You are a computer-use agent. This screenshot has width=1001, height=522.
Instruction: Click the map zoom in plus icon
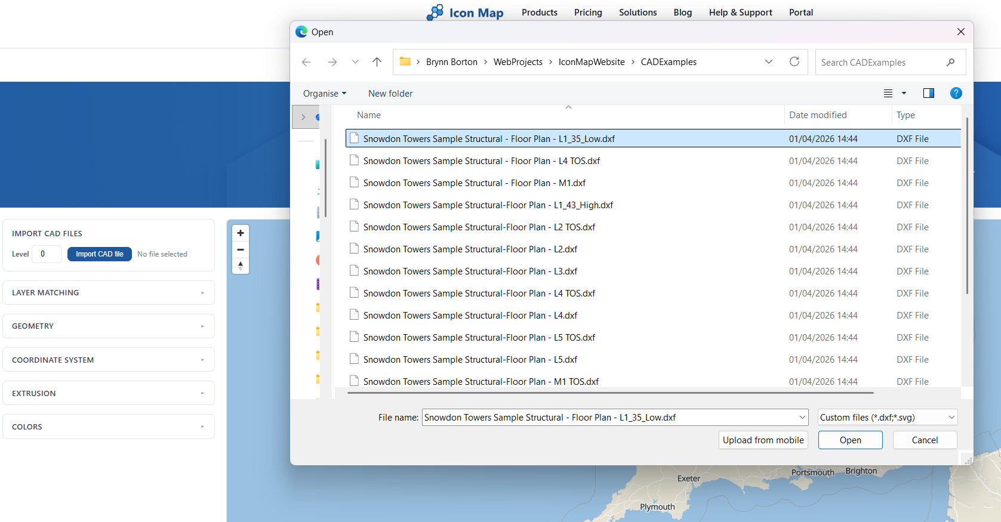(x=241, y=233)
